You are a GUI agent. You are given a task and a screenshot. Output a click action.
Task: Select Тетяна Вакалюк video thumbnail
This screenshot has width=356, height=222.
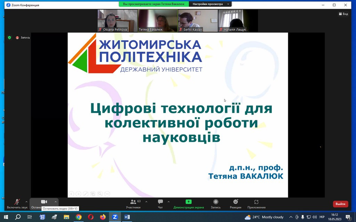157,20
